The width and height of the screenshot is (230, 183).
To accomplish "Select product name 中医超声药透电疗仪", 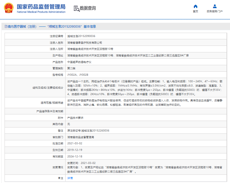I will 79,62.
